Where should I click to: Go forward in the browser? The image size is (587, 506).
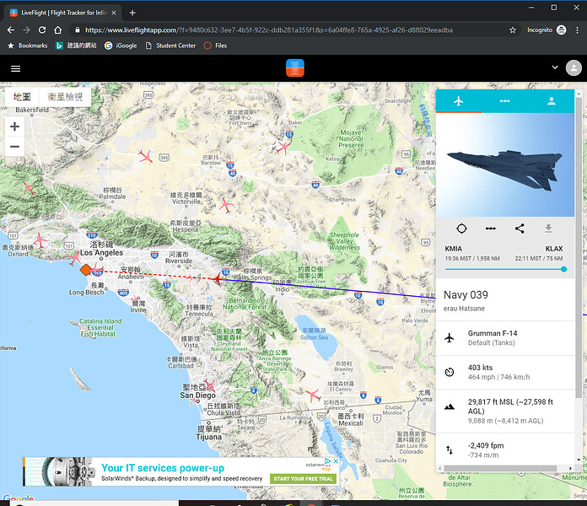[26, 30]
